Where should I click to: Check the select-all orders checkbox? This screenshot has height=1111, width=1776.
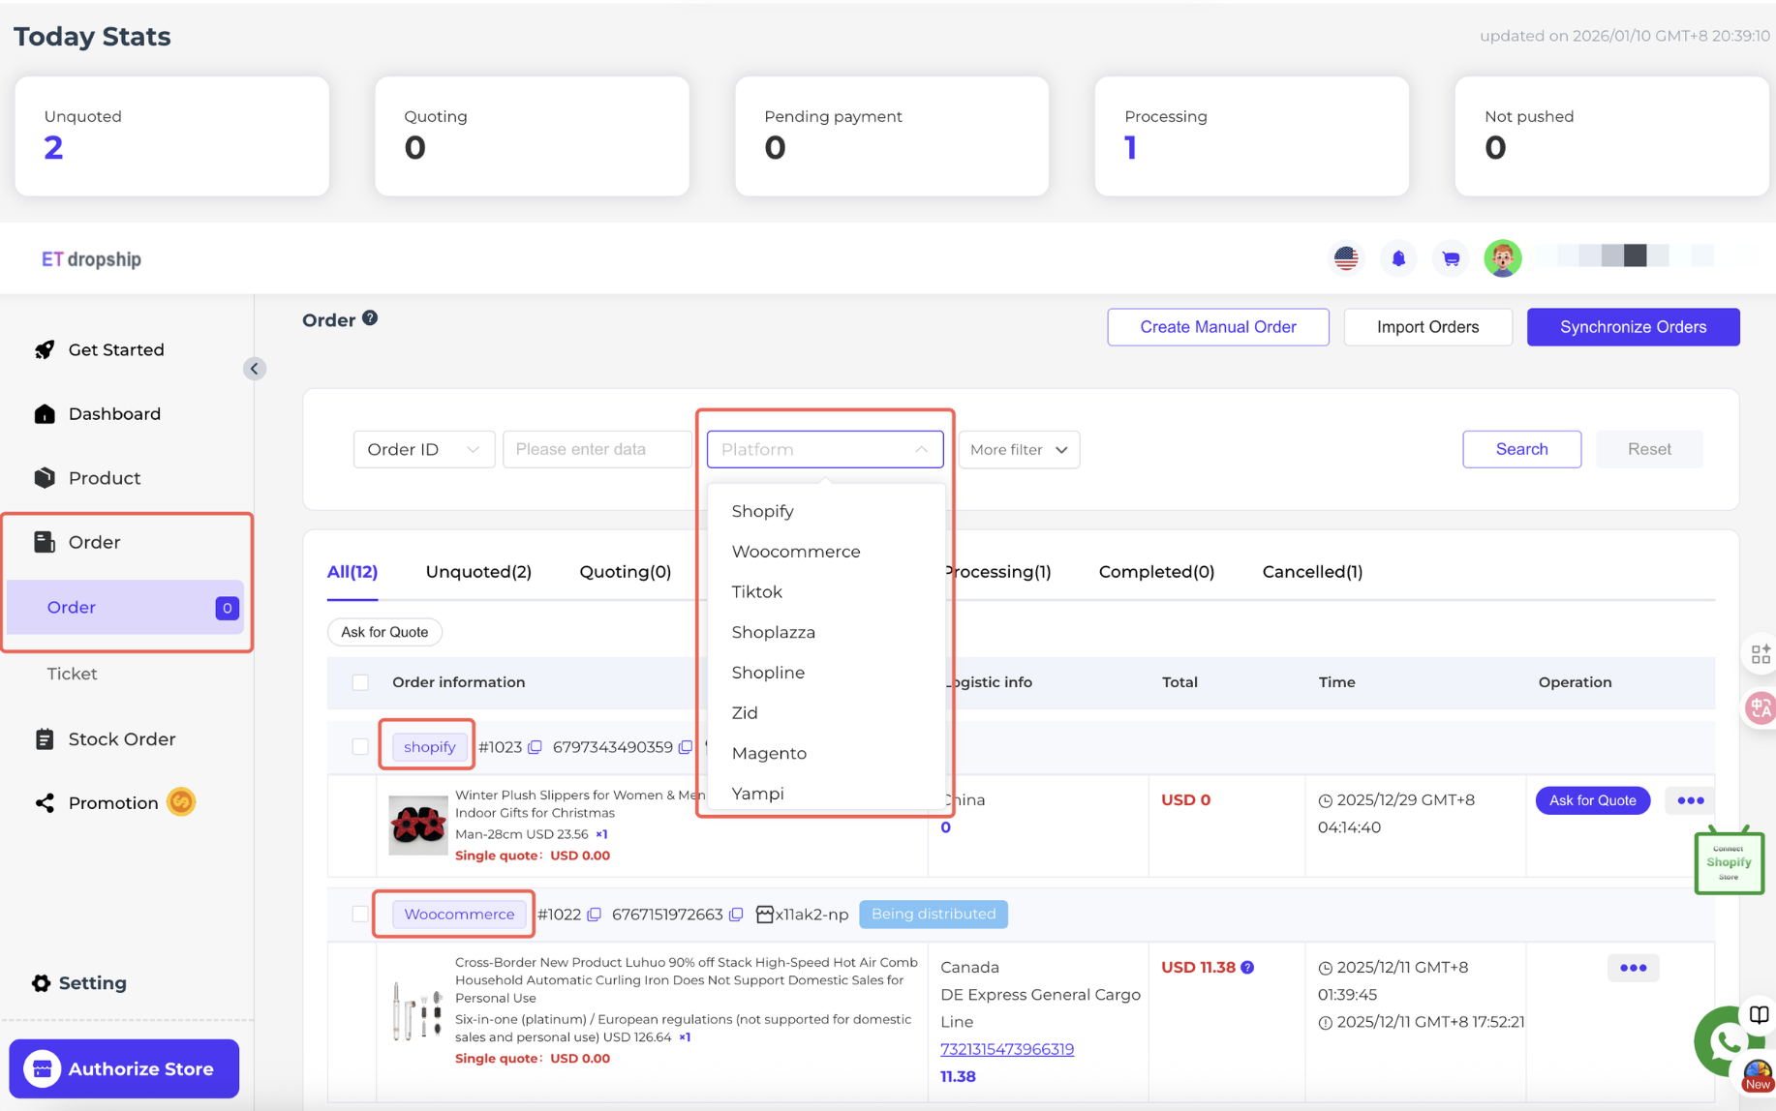tap(360, 682)
